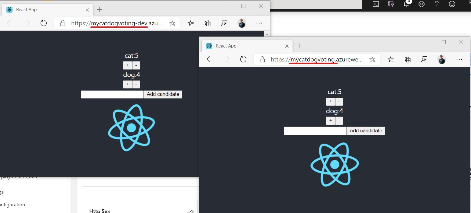This screenshot has height=213, width=471.
Task: Open feedback icon in the dev window
Action: coord(224,23)
